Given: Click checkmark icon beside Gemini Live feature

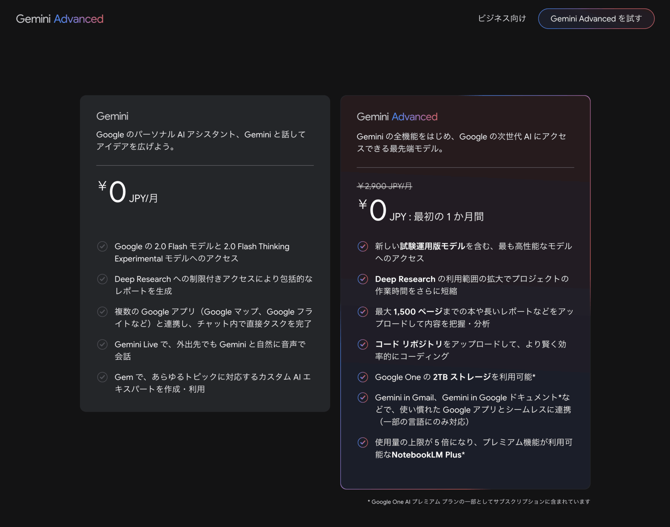Looking at the screenshot, I should pos(102,344).
